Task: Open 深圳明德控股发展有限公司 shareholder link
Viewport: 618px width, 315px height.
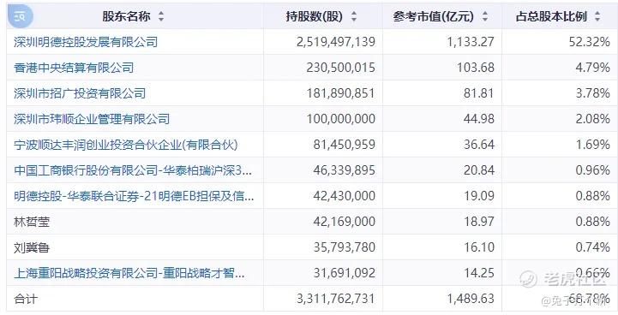Action: tap(86, 42)
